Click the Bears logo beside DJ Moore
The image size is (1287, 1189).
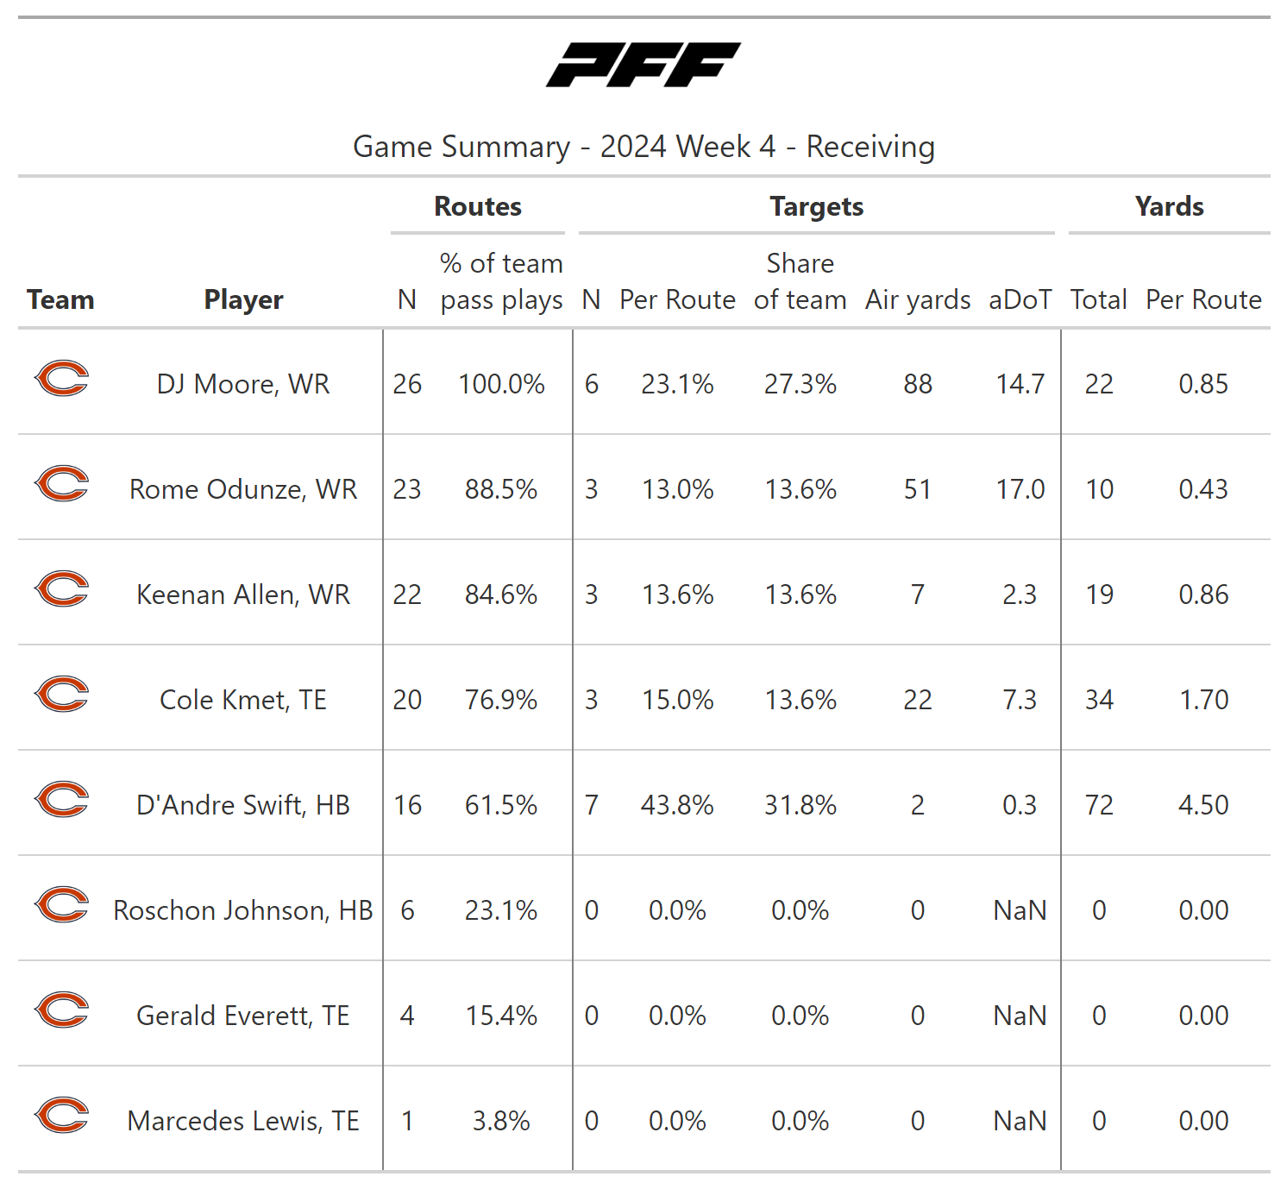pyautogui.click(x=61, y=379)
